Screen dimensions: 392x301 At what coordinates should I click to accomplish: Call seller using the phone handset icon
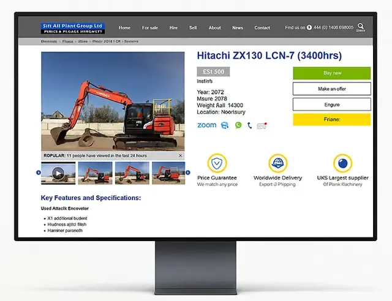249,125
